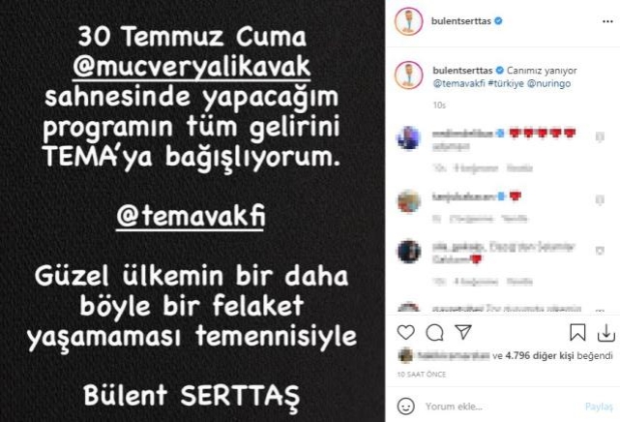Open the emoji picker smiley icon
Viewport: 620px width, 422px height.
[x=405, y=406]
